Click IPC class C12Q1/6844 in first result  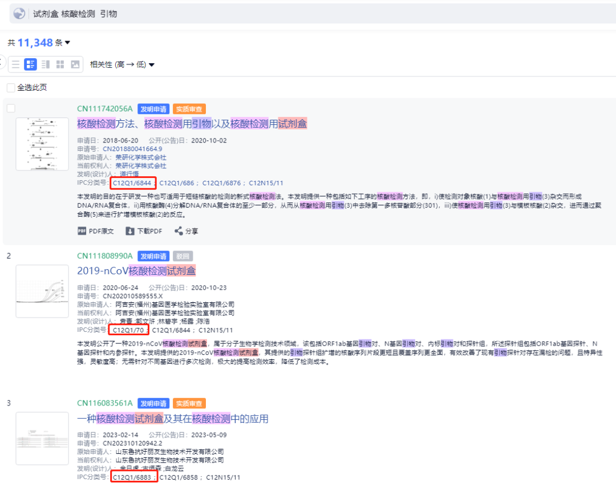pos(132,183)
